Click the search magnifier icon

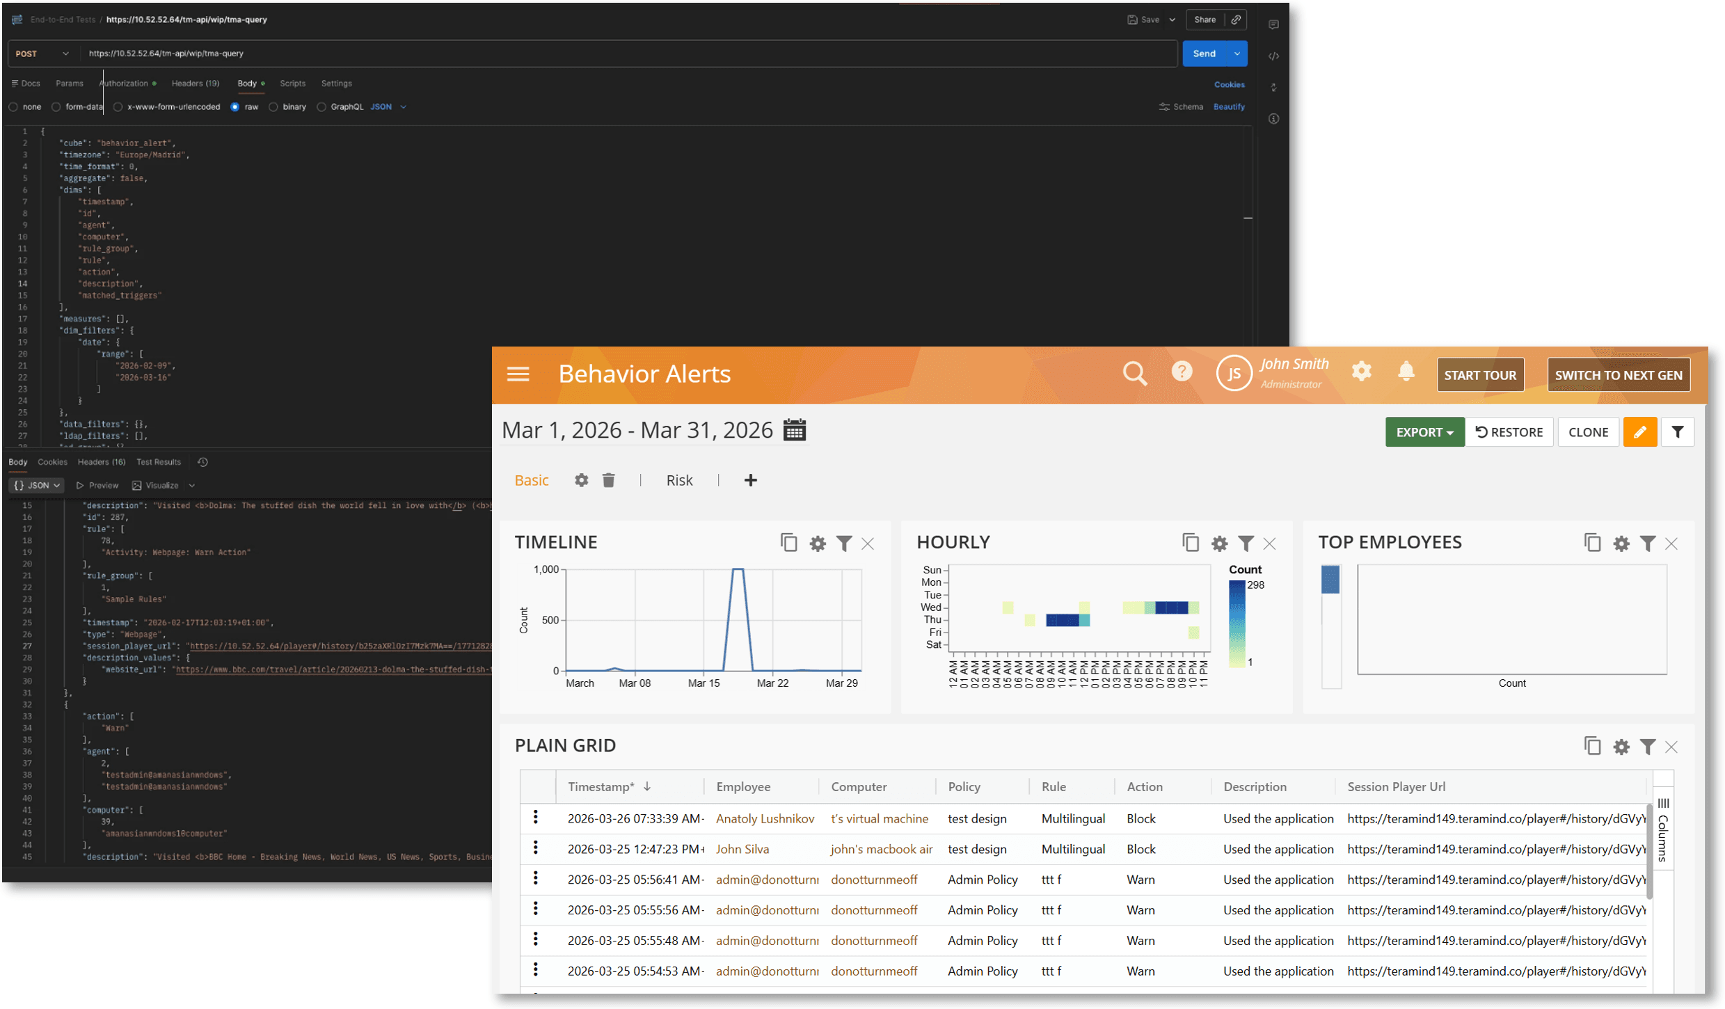tap(1134, 374)
